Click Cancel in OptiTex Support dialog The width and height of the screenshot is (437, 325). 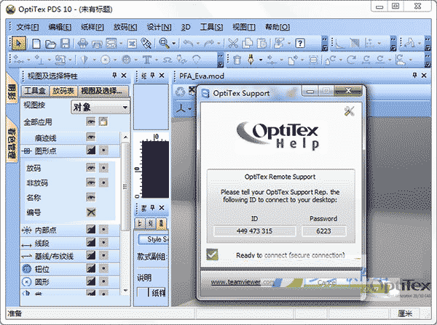point(327,283)
